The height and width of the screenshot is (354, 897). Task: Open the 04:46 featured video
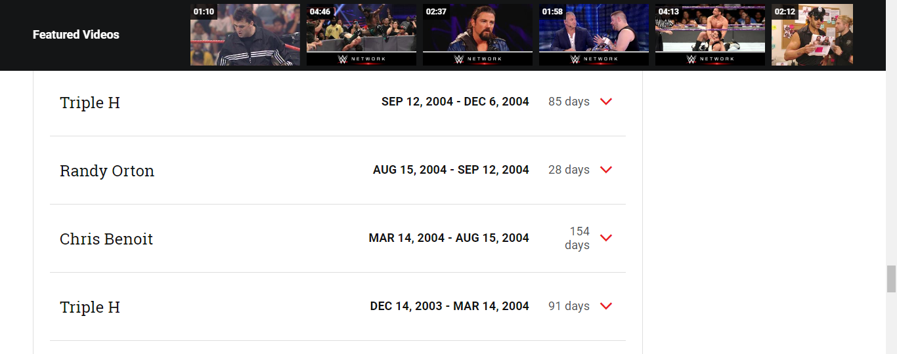click(x=361, y=29)
